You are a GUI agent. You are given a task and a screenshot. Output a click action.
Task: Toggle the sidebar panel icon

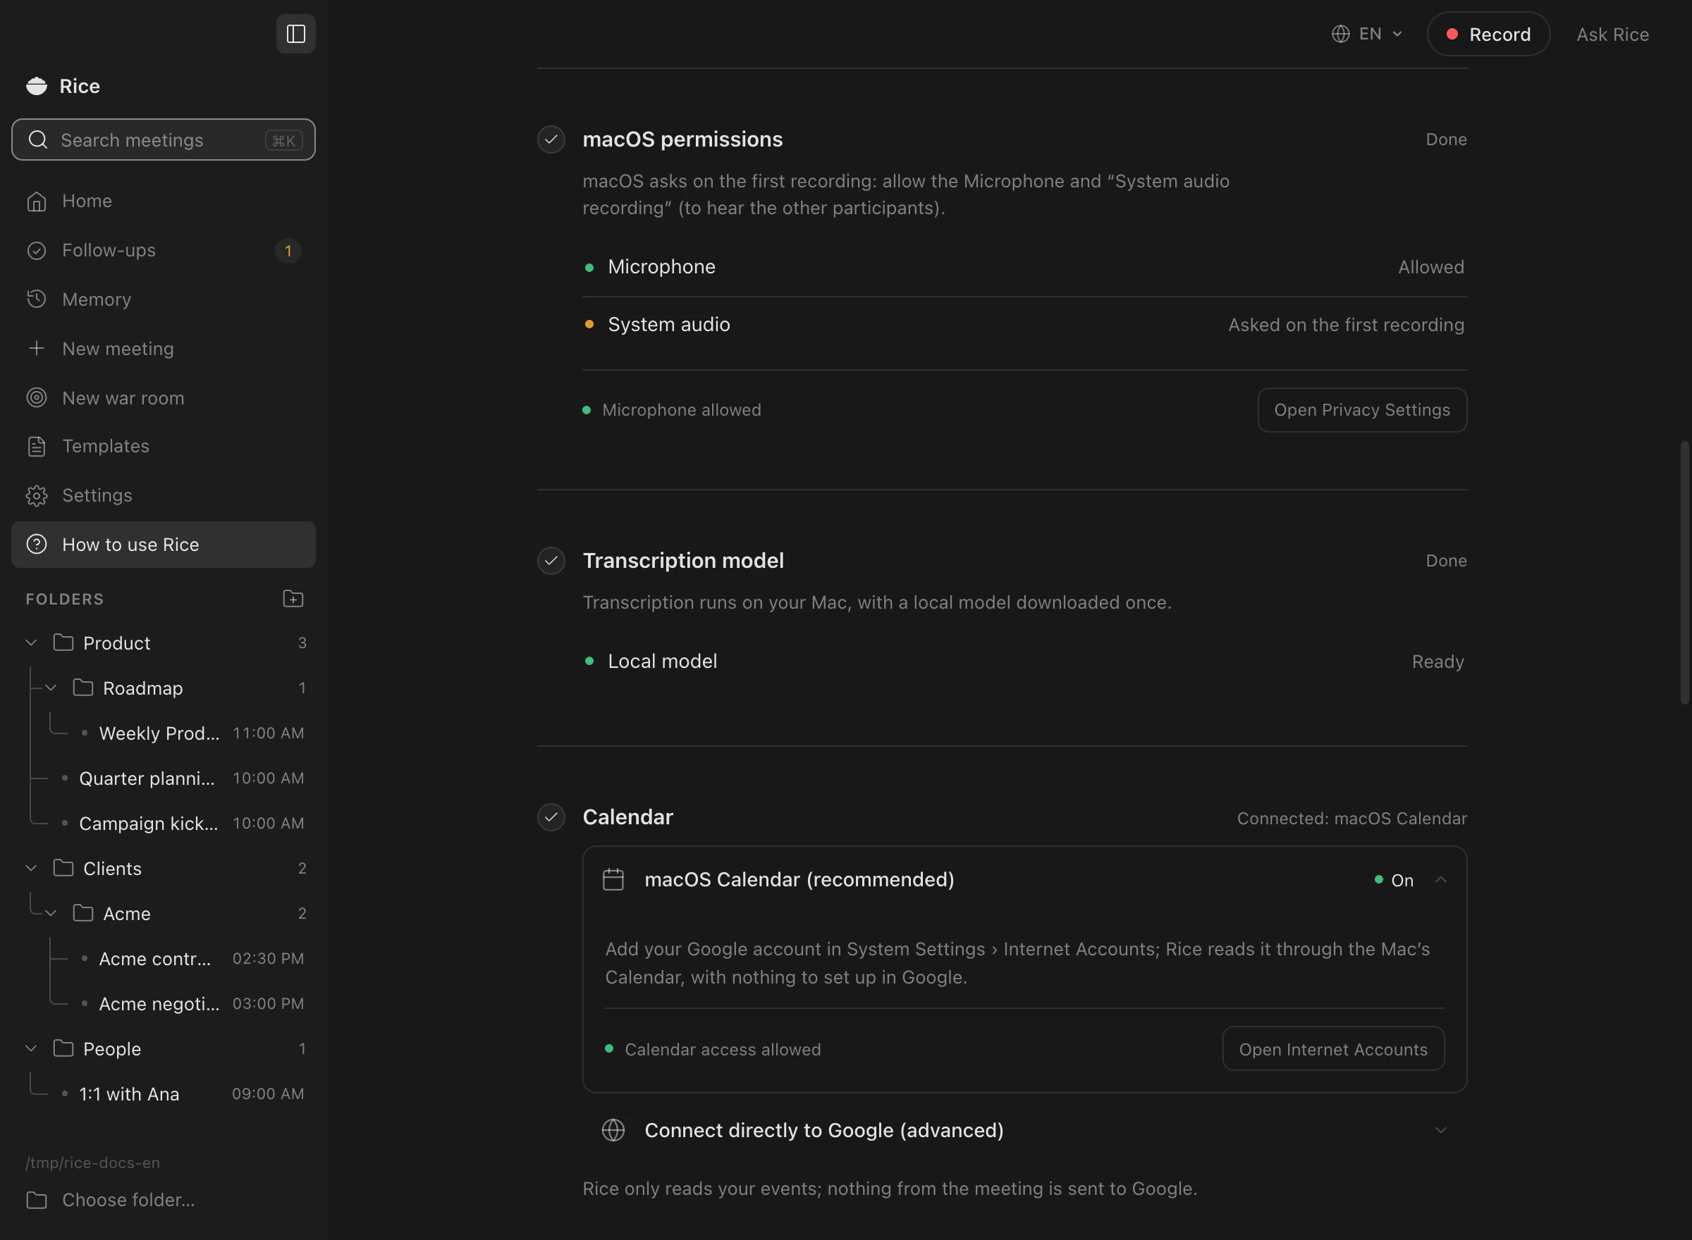[x=296, y=34]
